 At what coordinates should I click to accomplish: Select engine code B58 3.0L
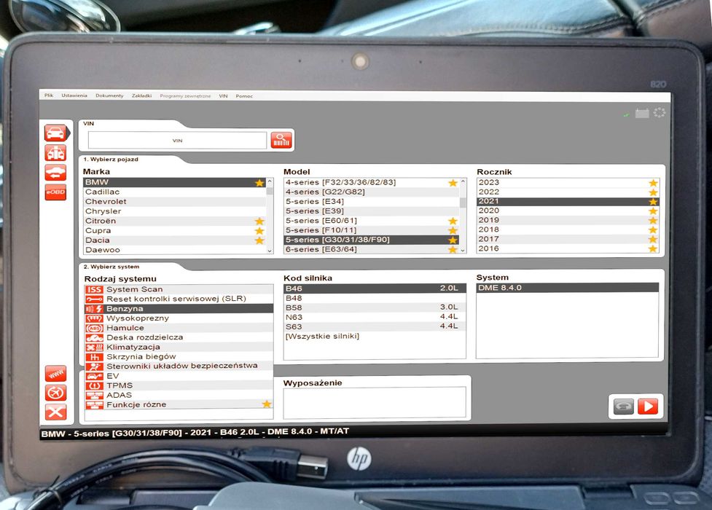coord(375,307)
